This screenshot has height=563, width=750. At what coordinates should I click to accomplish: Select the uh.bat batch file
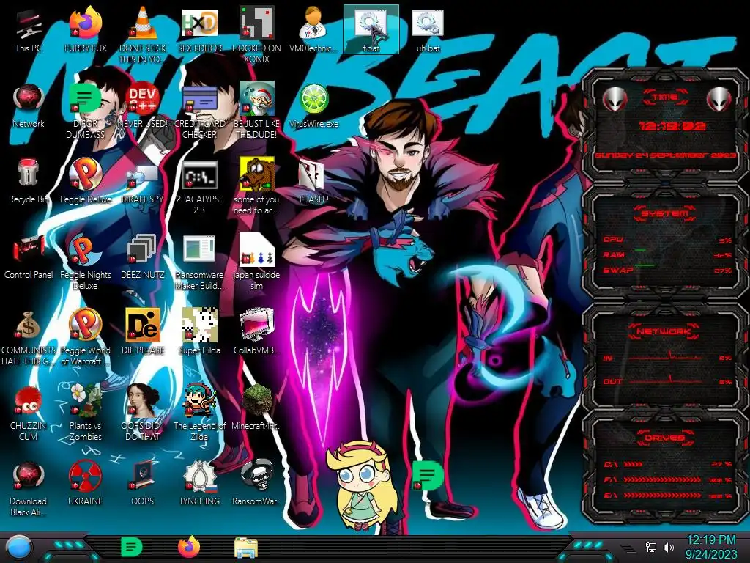(428, 29)
